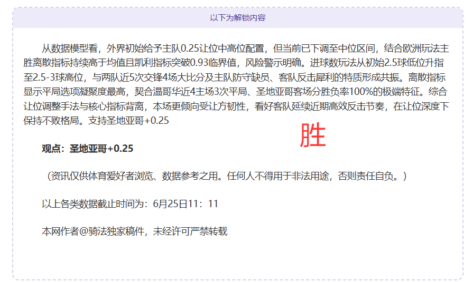This screenshot has height=282, width=473.
Task: Click the header '以下为解锁内容'
Action: click(238, 18)
